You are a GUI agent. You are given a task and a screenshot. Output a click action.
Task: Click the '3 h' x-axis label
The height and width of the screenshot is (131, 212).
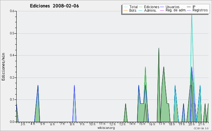pyautogui.click(x=23, y=124)
